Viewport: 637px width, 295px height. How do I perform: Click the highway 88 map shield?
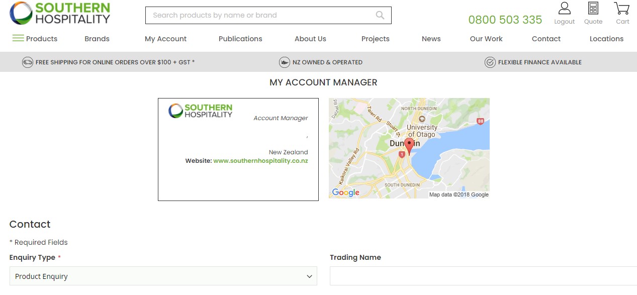click(x=481, y=121)
